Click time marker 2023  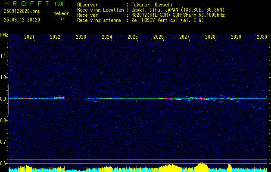81,37
